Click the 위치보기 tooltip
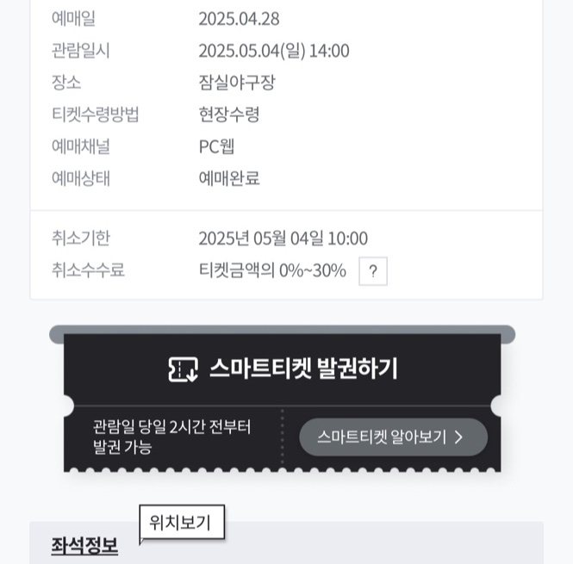The width and height of the screenshot is (573, 564). point(181,522)
